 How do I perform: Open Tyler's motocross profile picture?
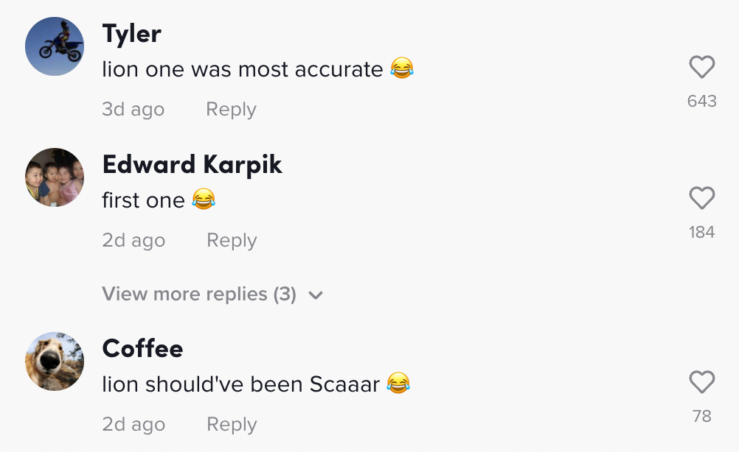point(55,46)
